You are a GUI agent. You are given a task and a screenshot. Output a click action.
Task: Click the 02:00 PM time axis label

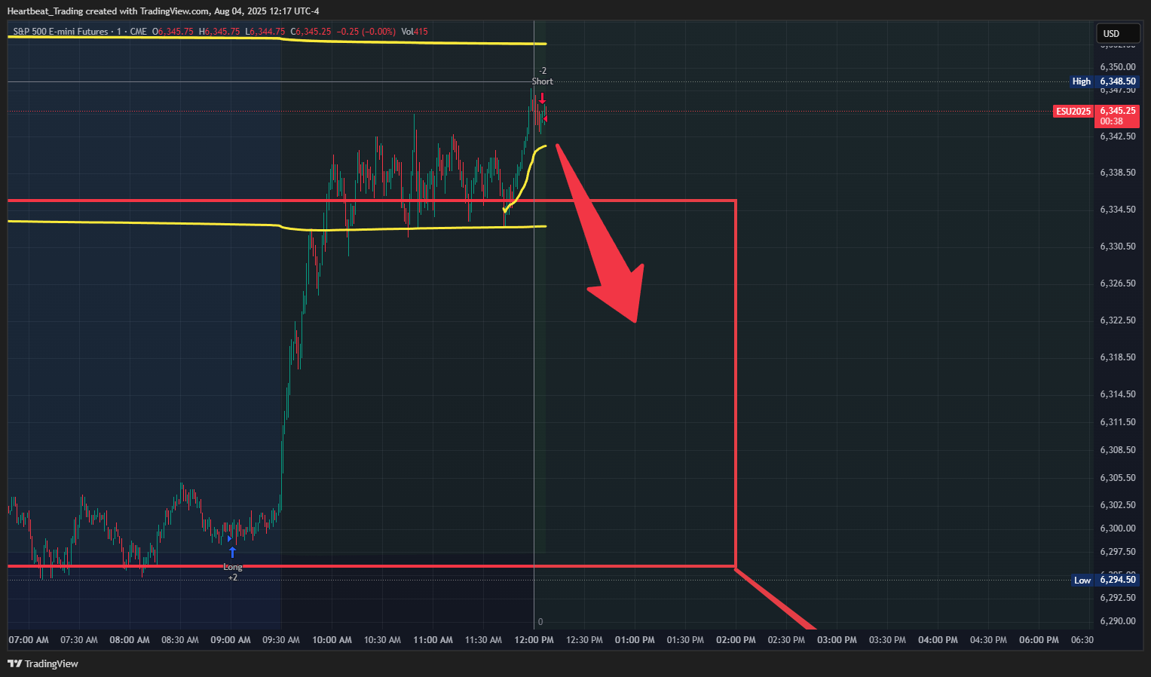(736, 640)
